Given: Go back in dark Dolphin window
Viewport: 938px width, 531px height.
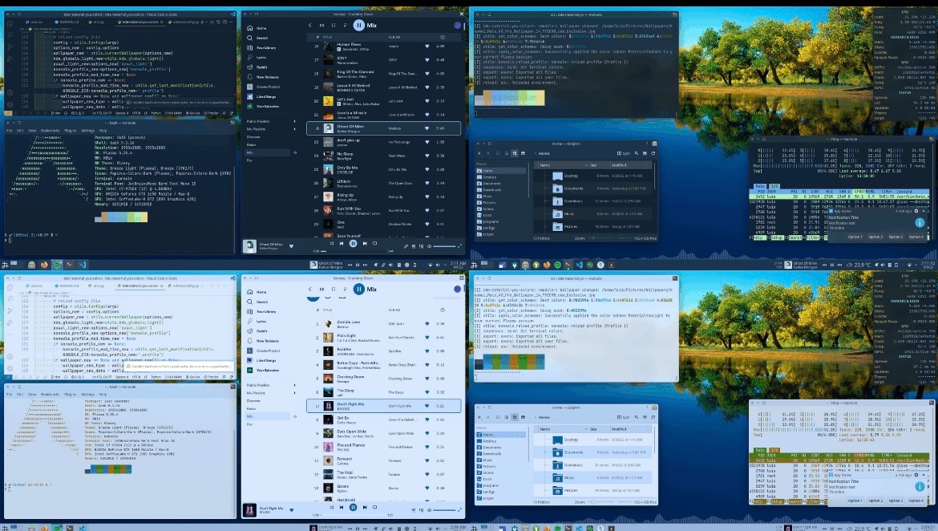Looking at the screenshot, I should [x=480, y=153].
